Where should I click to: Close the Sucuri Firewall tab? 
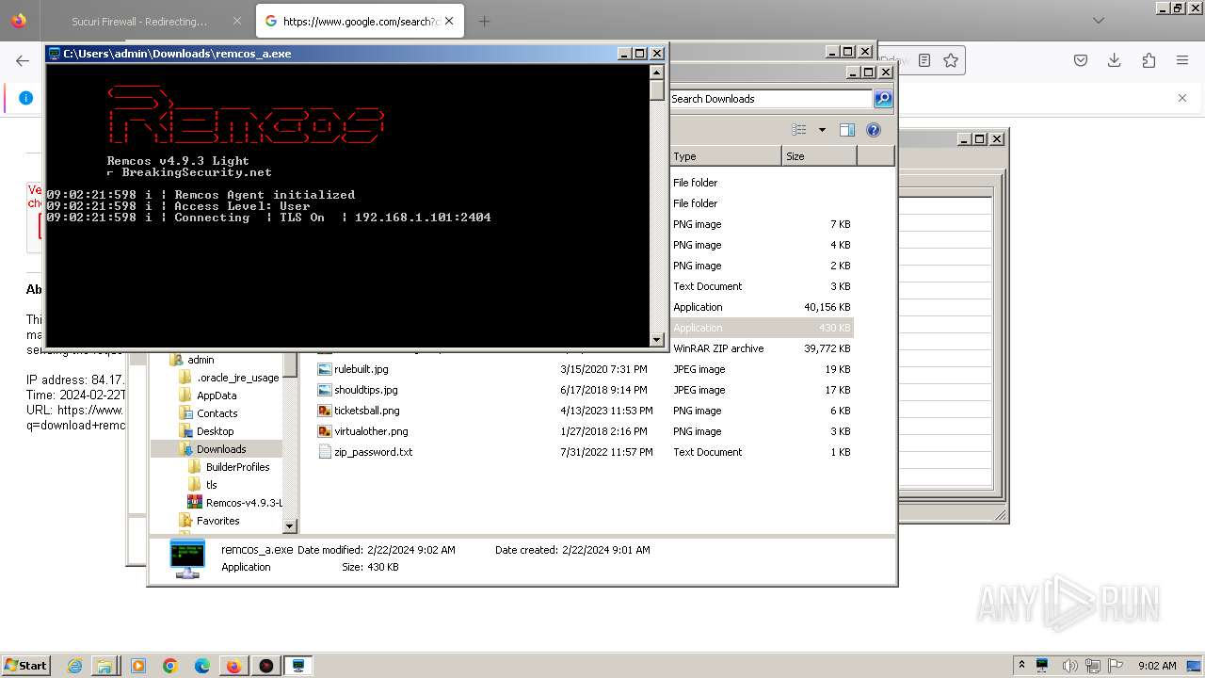point(236,21)
